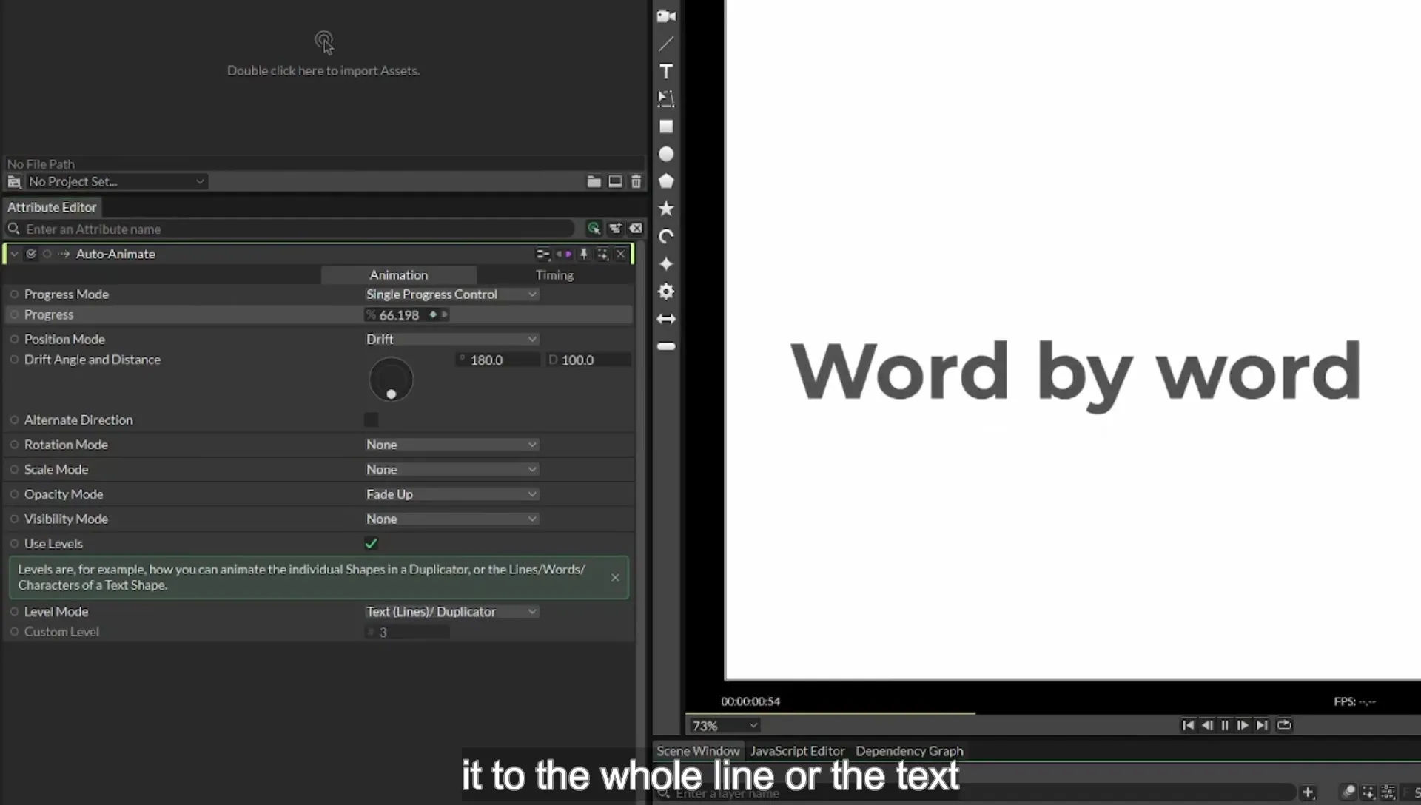Pick the star shape tool
The height and width of the screenshot is (805, 1421).
[666, 209]
